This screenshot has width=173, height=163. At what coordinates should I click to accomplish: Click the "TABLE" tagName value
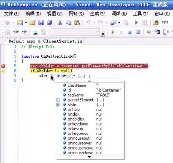click(x=103, y=95)
